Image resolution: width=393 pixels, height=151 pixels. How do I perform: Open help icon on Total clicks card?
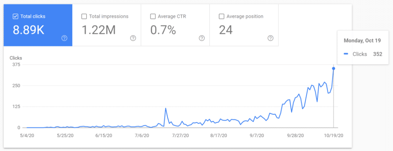tap(64, 38)
